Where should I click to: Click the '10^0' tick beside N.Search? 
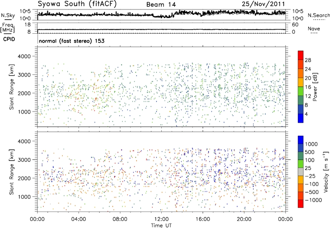298,19
